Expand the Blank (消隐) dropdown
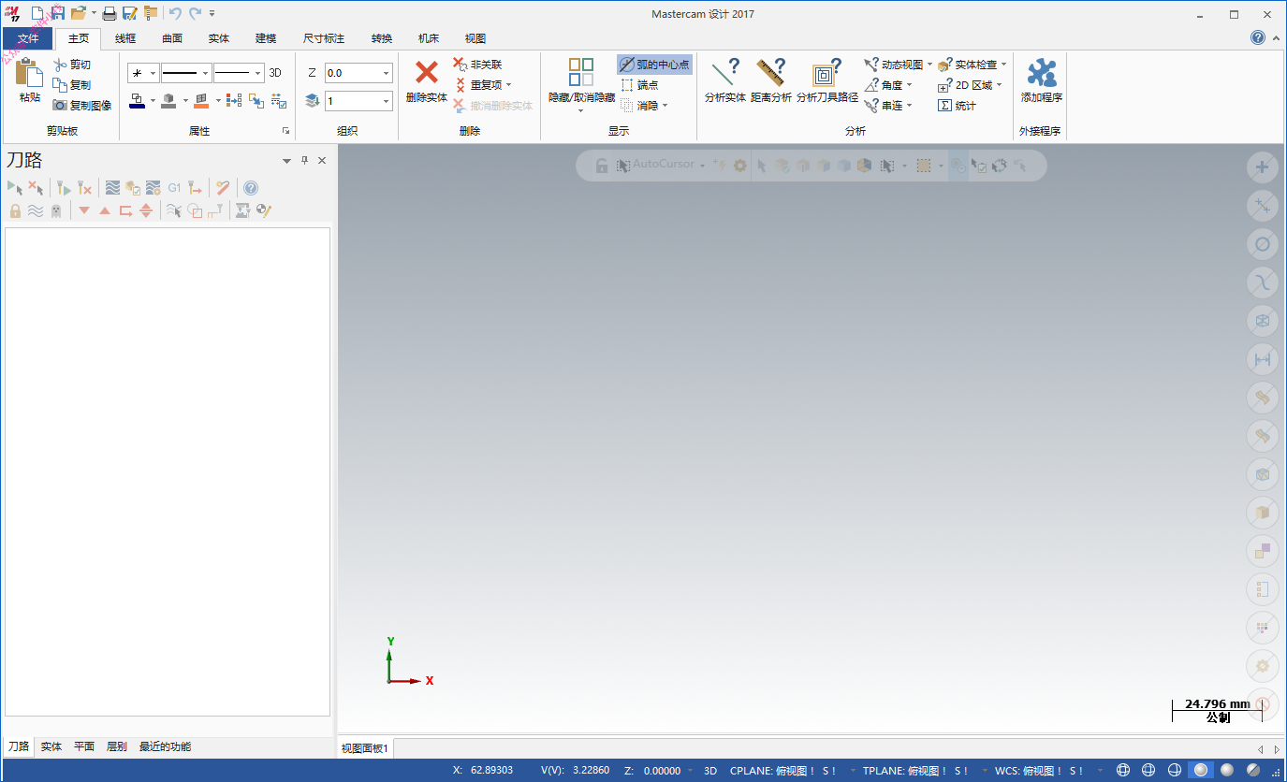The height and width of the screenshot is (782, 1287). pyautogui.click(x=665, y=106)
